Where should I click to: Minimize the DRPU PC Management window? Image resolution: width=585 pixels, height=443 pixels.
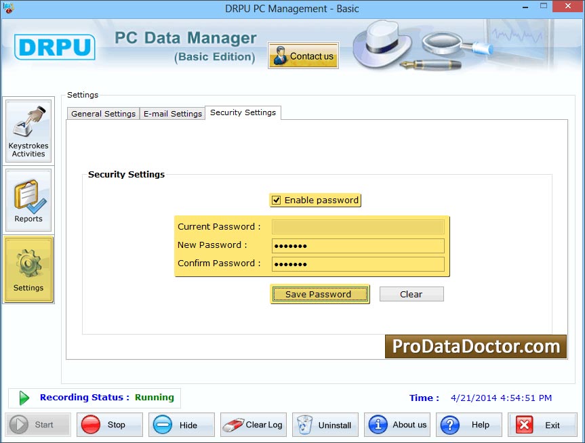click(525, 7)
